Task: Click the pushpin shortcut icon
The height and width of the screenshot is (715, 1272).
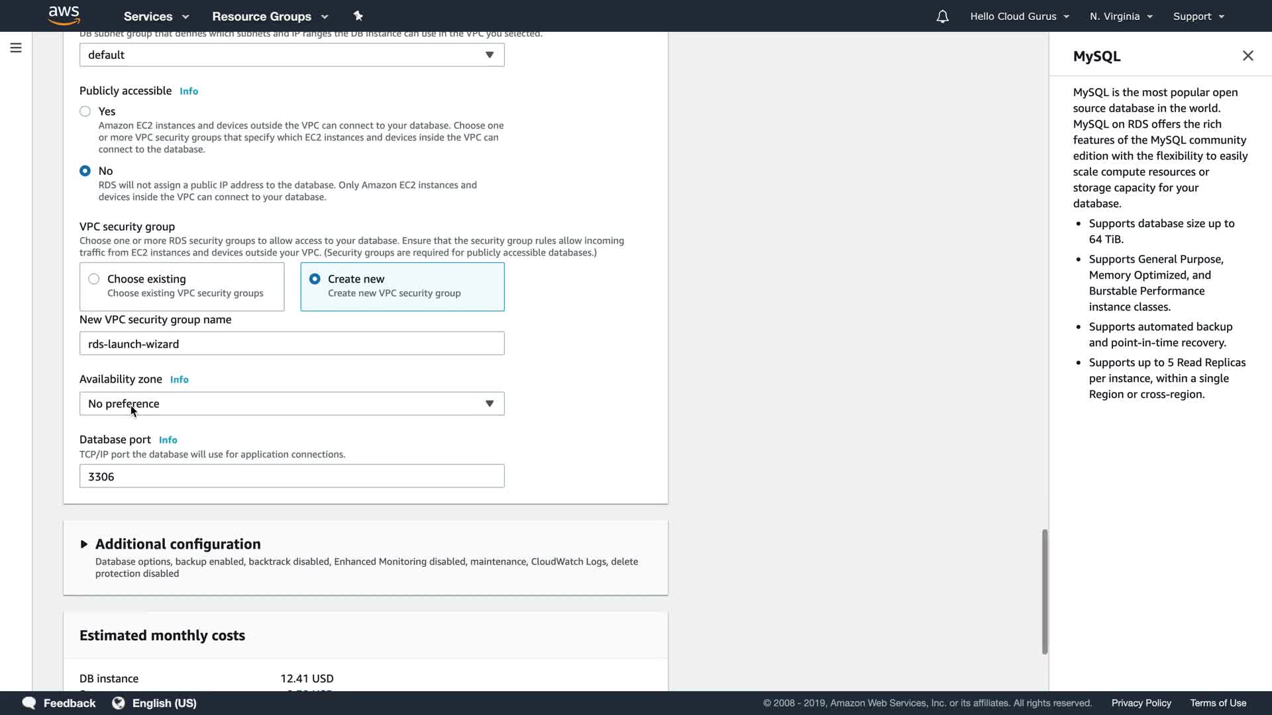Action: tap(358, 16)
